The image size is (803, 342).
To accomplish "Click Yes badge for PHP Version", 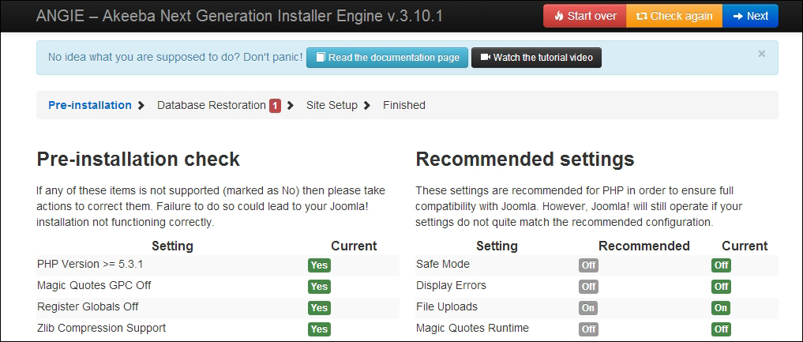I will click(x=319, y=265).
